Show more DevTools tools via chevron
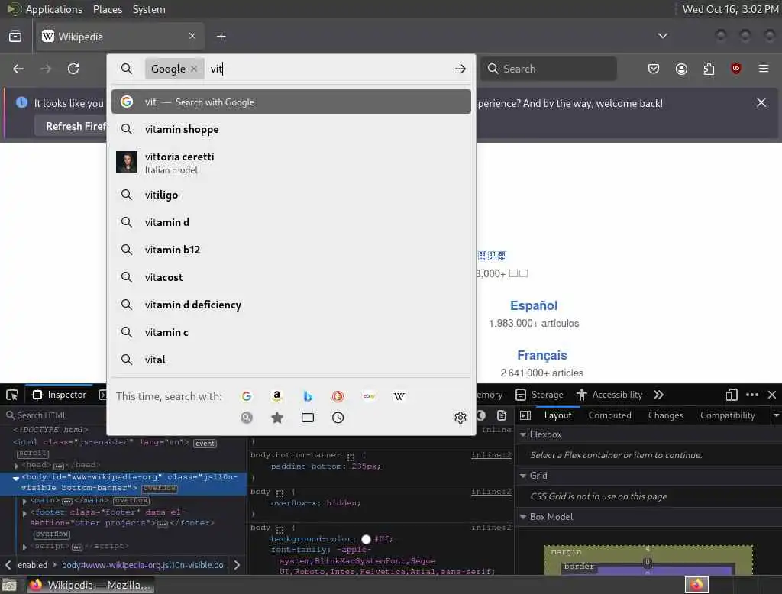 [659, 395]
